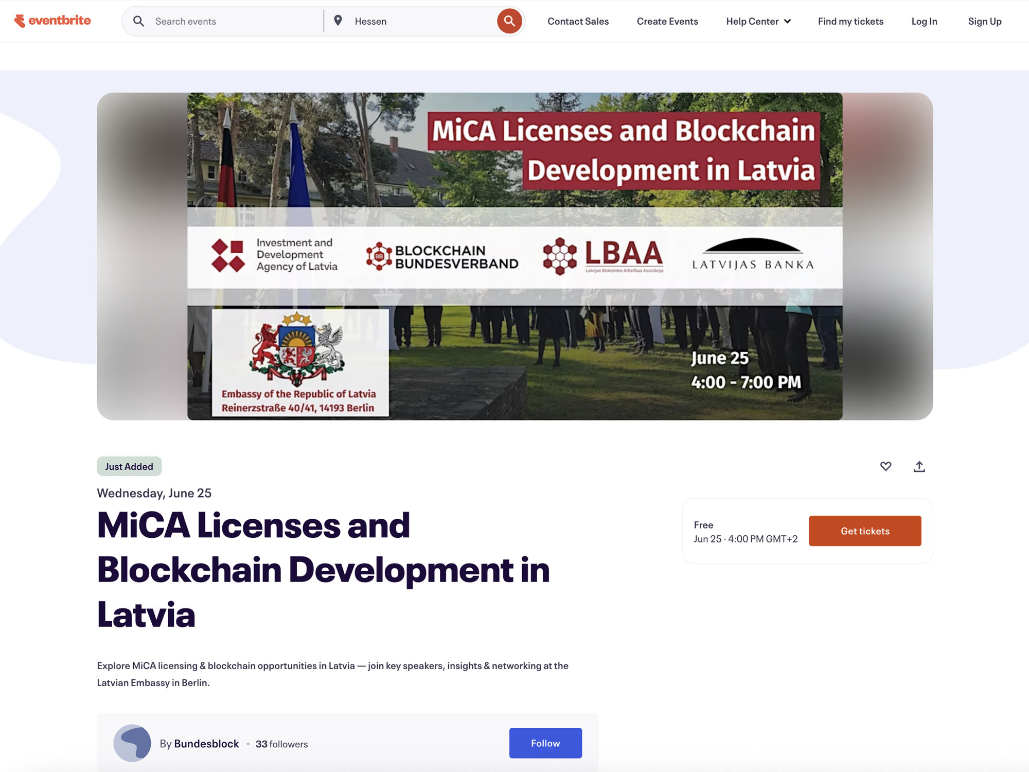Click the event summary paragraph

pyautogui.click(x=332, y=674)
